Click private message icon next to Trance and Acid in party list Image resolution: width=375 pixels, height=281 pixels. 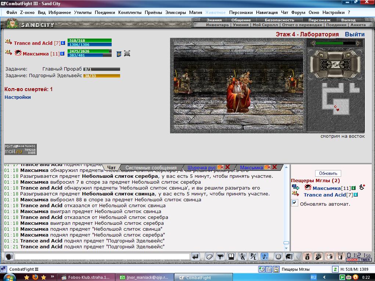[8, 42]
